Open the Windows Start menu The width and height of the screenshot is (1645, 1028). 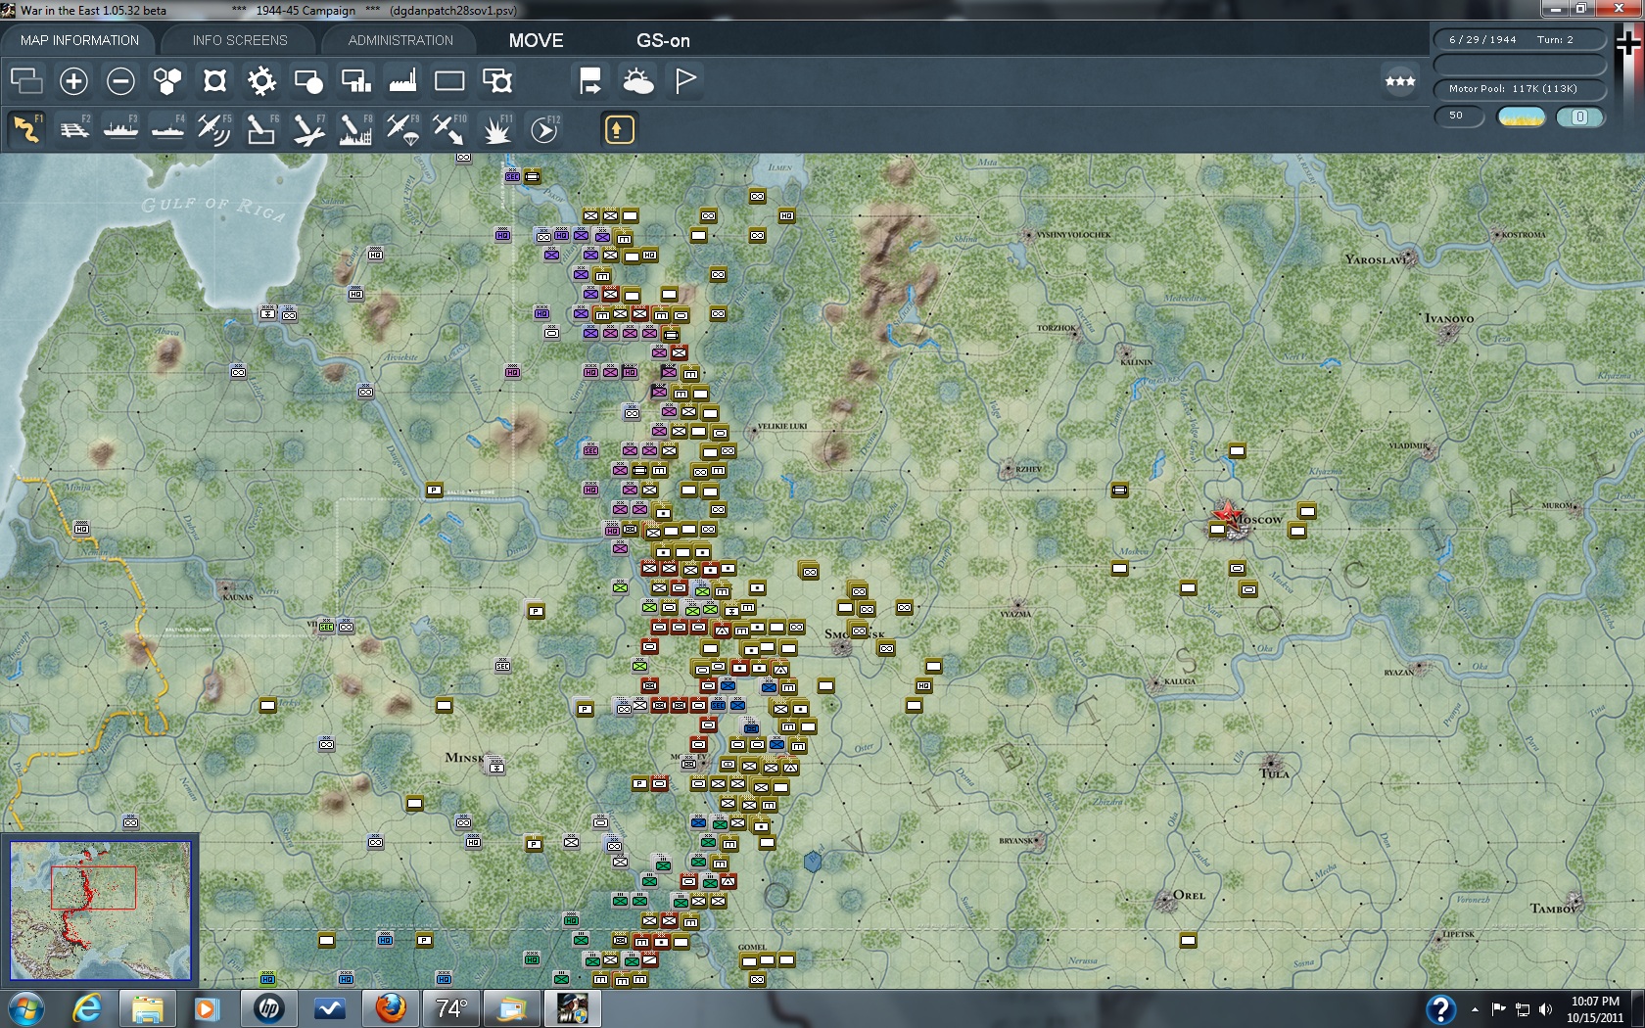click(x=26, y=1008)
